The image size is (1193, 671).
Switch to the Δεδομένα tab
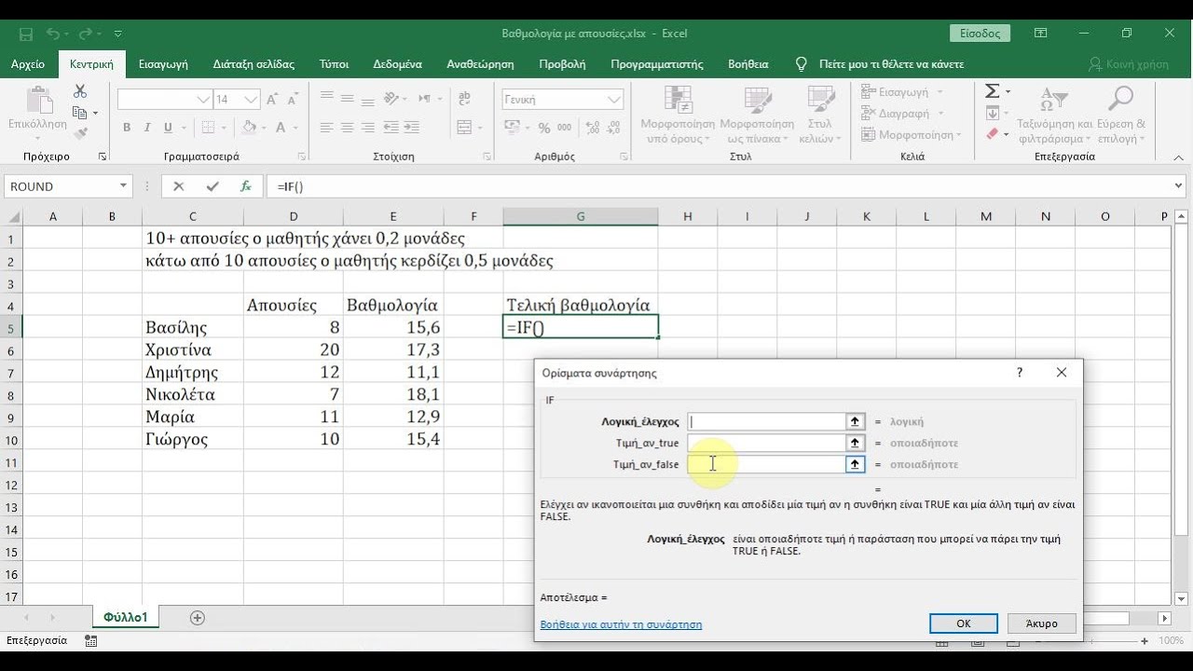click(398, 64)
